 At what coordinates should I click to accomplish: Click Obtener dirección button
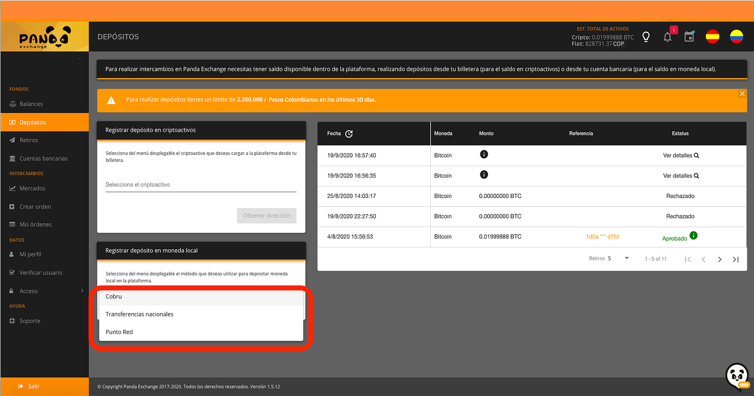[267, 216]
